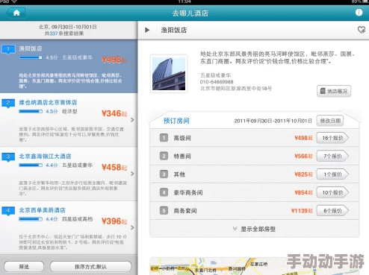Click the 酒店概况 button
The height and width of the screenshot is (275, 369).
[x=334, y=91]
